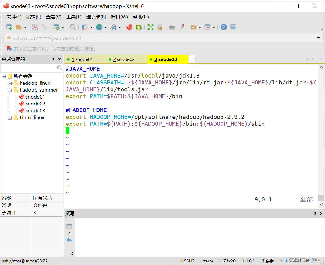The image size is (325, 265).
Task: Pin the session manager panel
Action: click(x=53, y=59)
